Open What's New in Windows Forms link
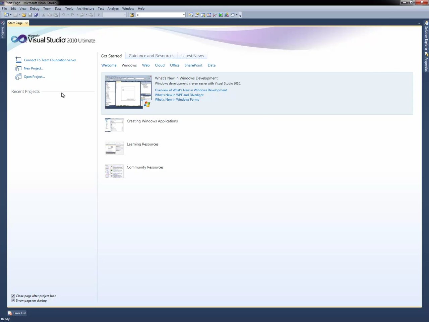Viewport: 429px width, 322px height. pos(177,100)
